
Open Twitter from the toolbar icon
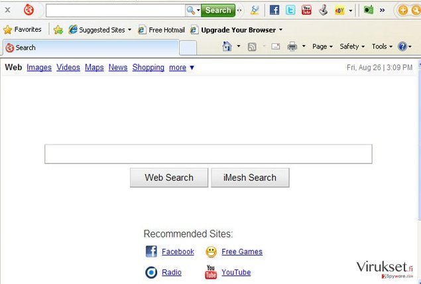pyautogui.click(x=290, y=10)
